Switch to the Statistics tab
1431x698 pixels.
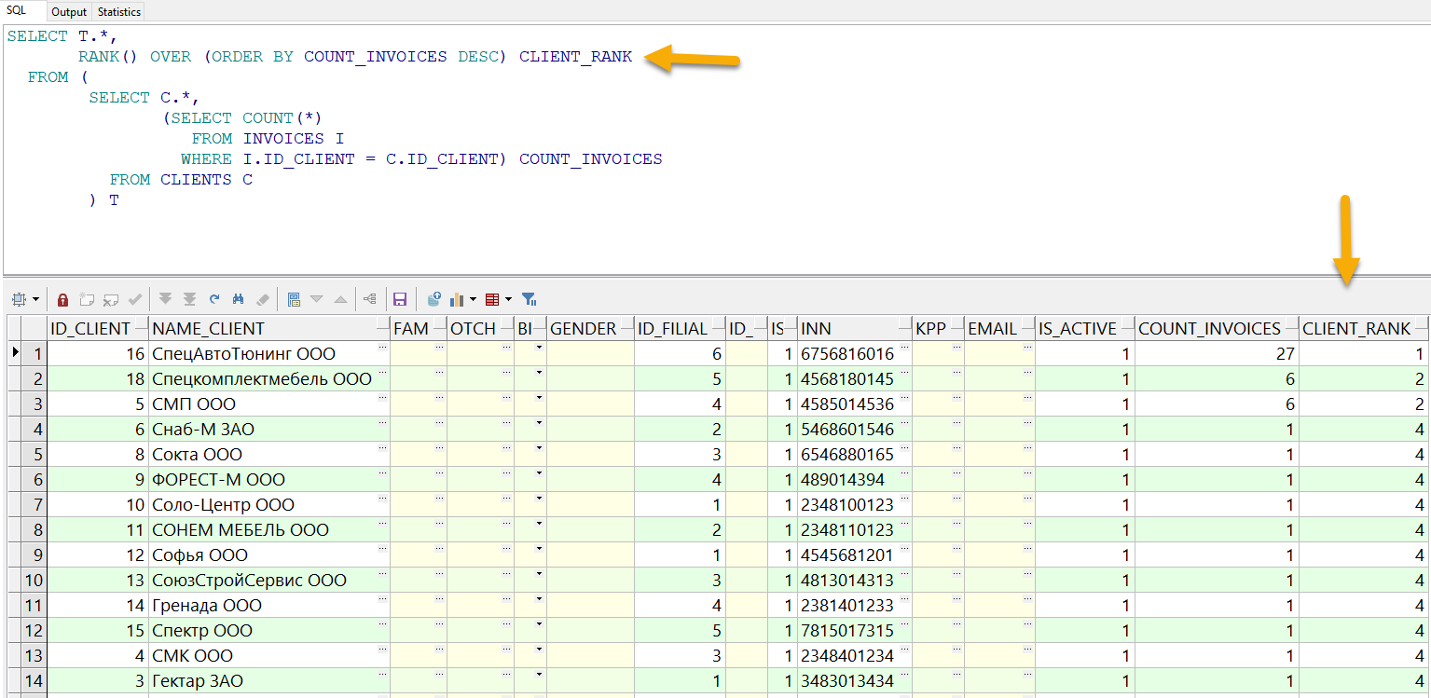pos(117,12)
